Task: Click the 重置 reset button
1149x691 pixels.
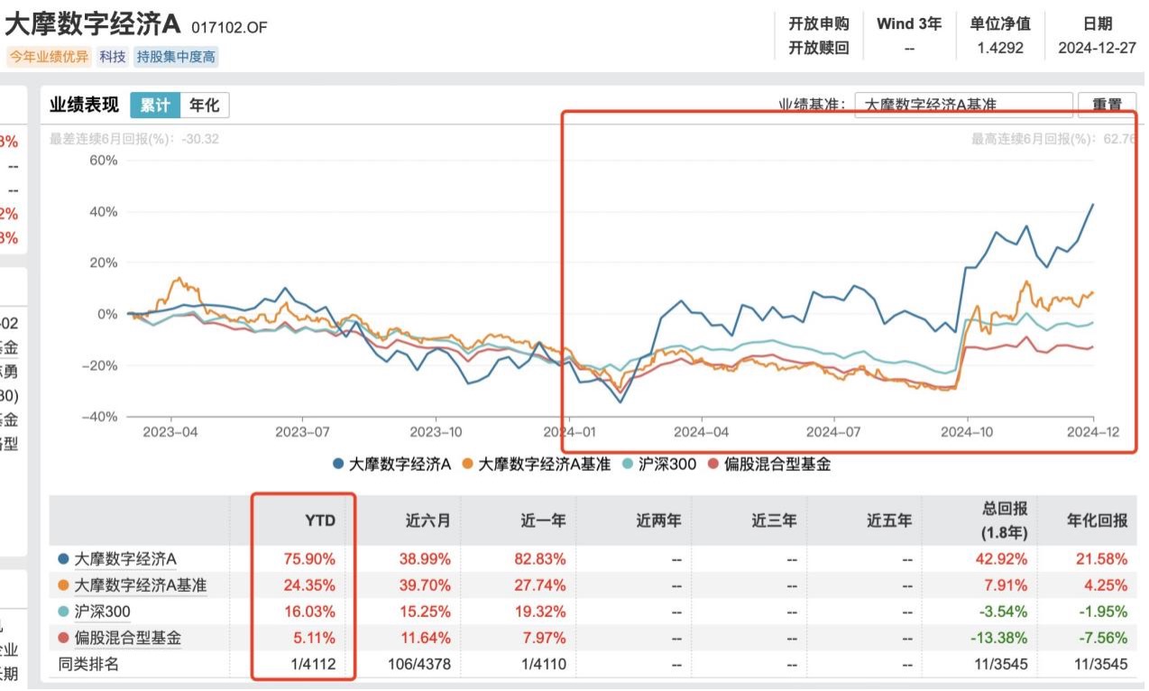Action: (1107, 105)
